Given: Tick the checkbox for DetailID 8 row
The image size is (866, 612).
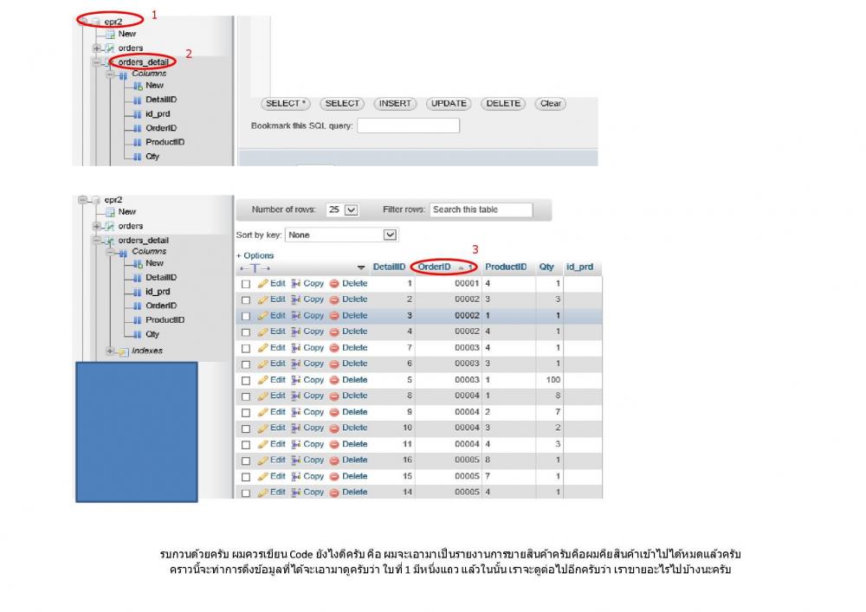Looking at the screenshot, I should 246,396.
